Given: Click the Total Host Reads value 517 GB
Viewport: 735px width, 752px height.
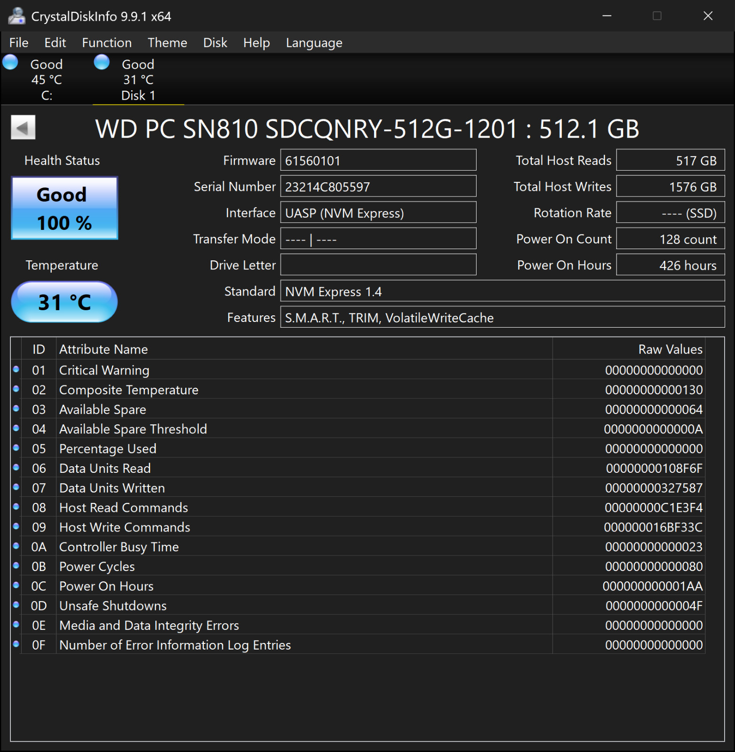Looking at the screenshot, I should [671, 160].
